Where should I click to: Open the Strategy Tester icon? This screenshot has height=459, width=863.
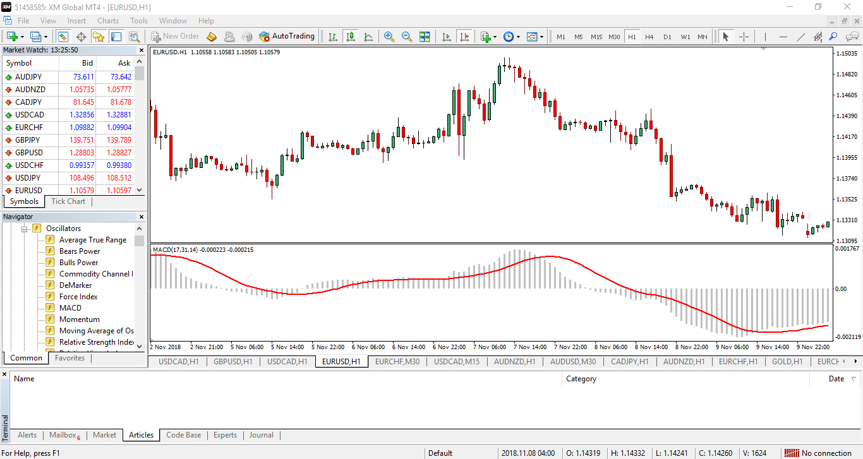[134, 37]
